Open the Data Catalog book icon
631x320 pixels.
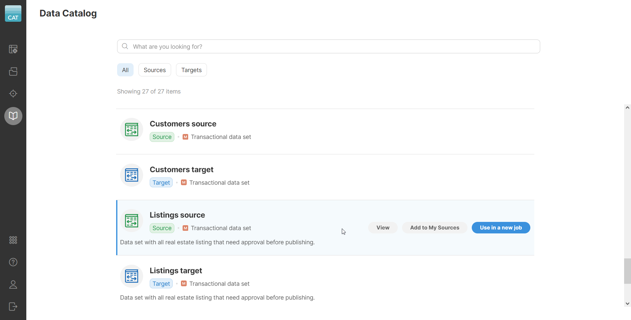point(13,116)
